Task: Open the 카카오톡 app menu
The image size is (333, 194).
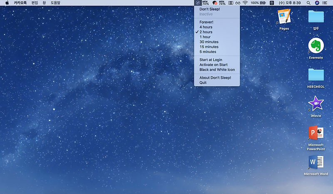Action: click(20, 3)
